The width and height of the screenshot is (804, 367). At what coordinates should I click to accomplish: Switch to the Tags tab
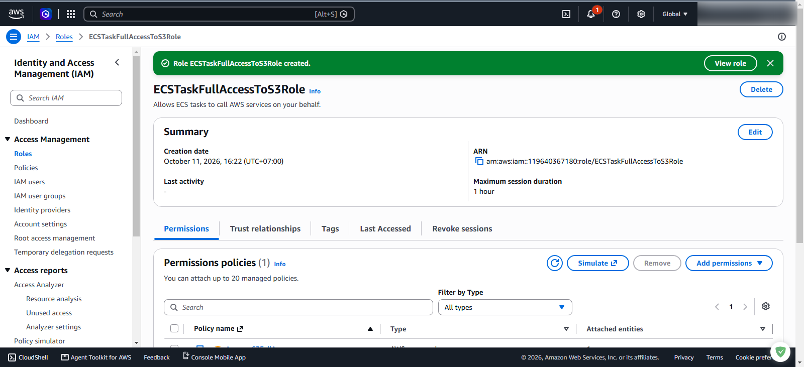point(330,228)
